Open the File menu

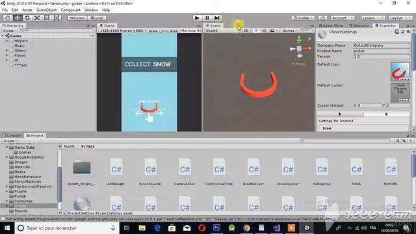click(x=5, y=10)
